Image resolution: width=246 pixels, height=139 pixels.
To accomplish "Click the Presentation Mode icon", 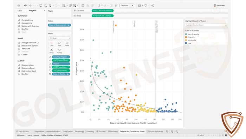I will pyautogui.click(x=146, y=6).
